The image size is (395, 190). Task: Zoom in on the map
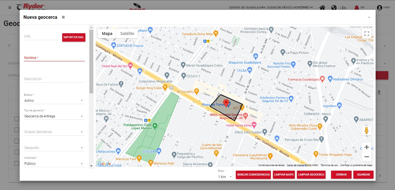pyautogui.click(x=366, y=147)
